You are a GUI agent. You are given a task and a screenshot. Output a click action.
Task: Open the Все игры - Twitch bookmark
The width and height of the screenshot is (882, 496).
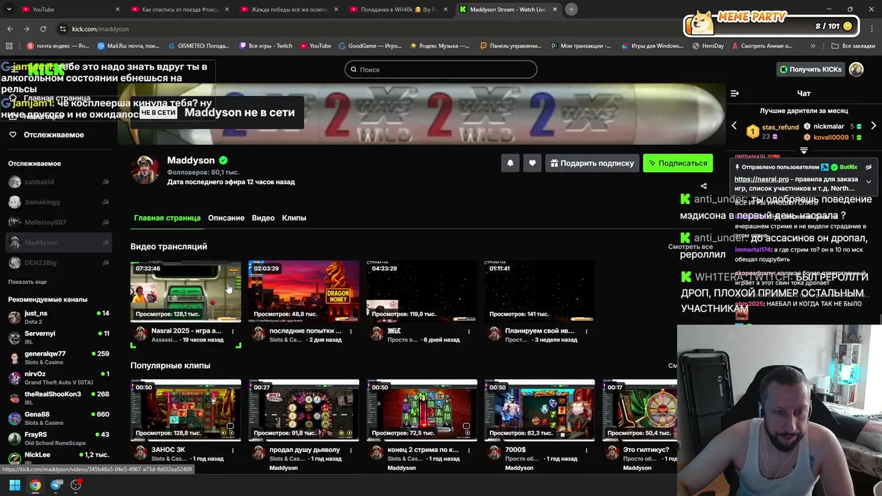click(265, 46)
